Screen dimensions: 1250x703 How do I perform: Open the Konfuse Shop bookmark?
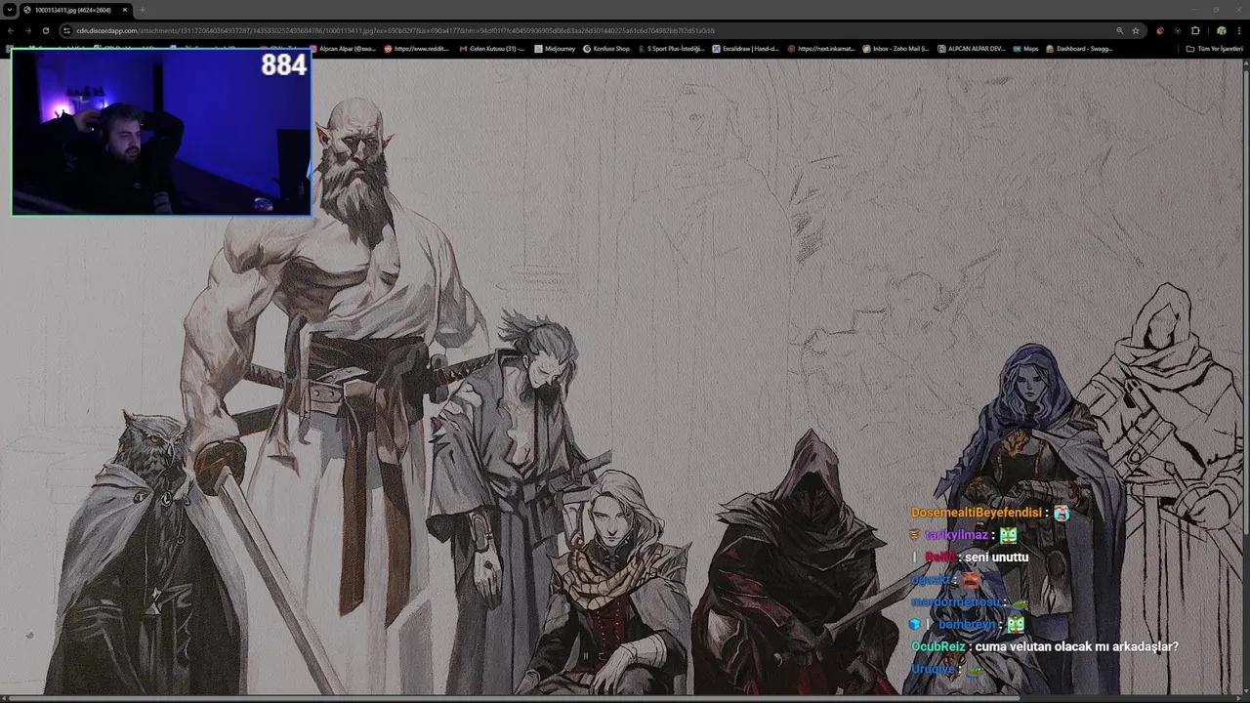[606, 48]
